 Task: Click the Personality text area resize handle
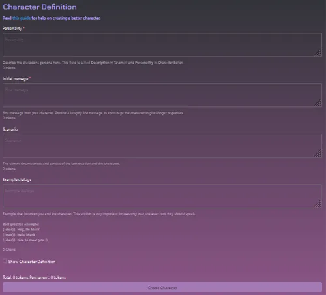tap(318, 53)
